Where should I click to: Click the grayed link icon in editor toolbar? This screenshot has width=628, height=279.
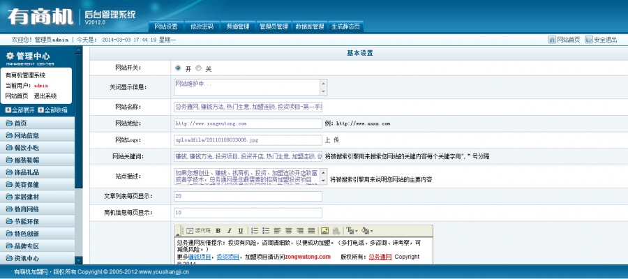pyautogui.click(x=336, y=231)
